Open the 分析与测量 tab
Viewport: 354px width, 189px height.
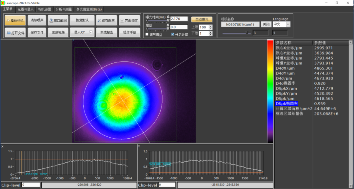pyautogui.click(x=64, y=9)
